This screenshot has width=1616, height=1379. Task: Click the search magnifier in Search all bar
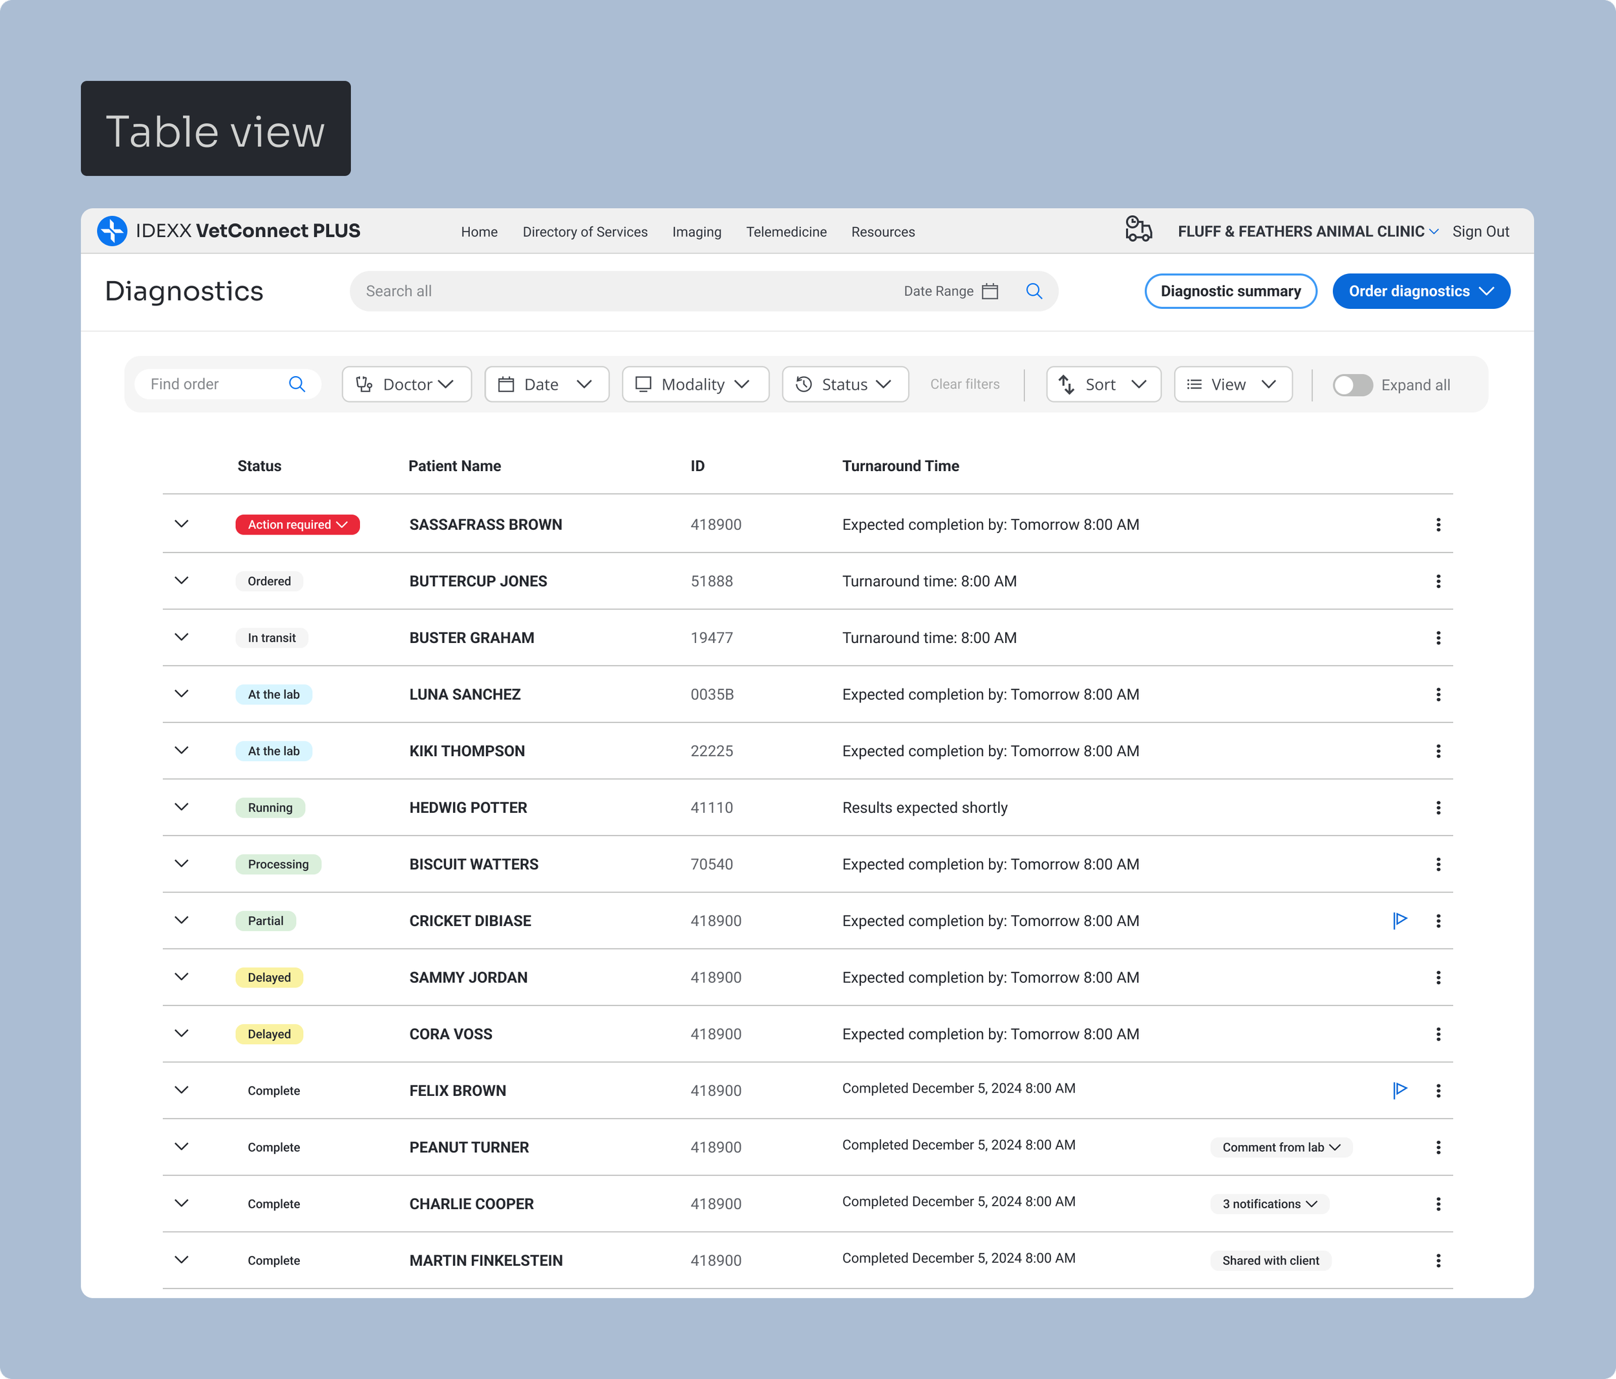pos(1034,291)
